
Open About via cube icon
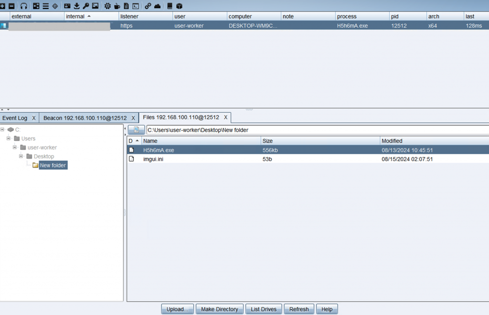coord(180,6)
